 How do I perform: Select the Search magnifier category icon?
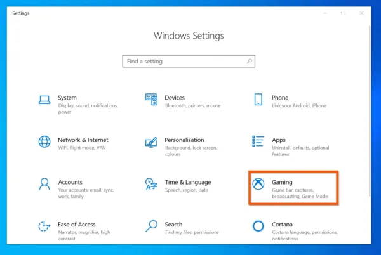(x=151, y=226)
